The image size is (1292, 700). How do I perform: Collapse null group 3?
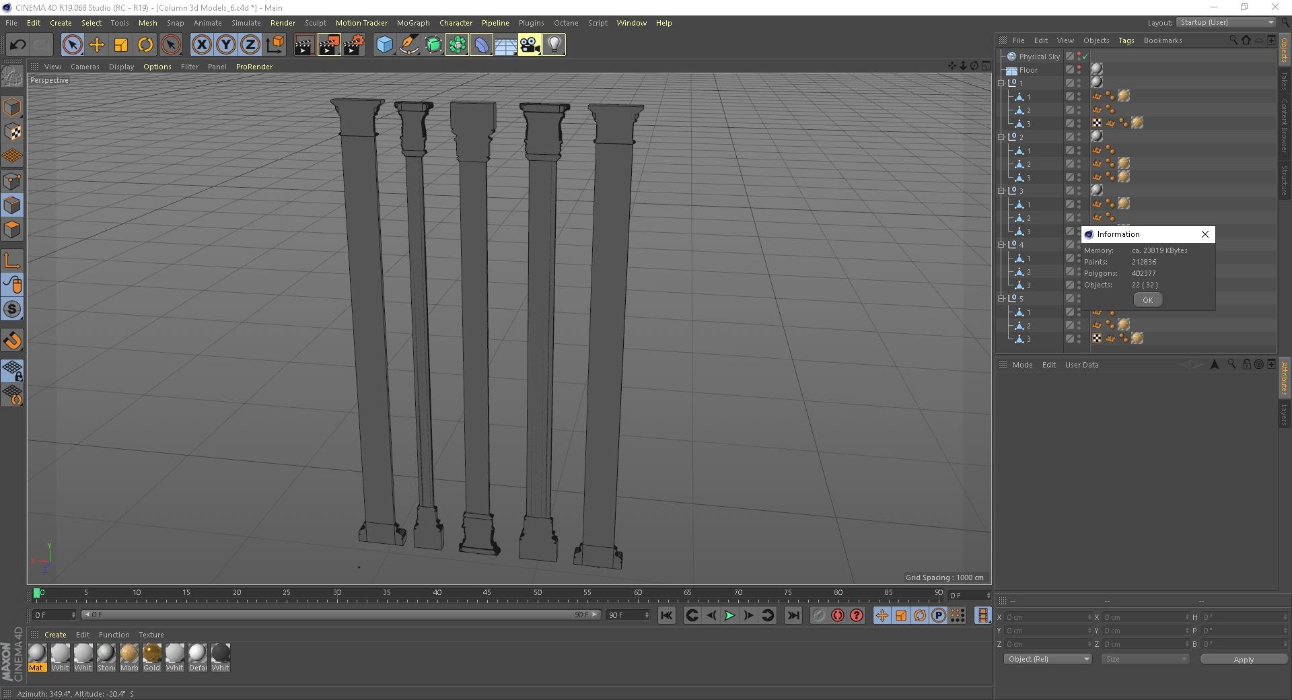coord(1001,191)
